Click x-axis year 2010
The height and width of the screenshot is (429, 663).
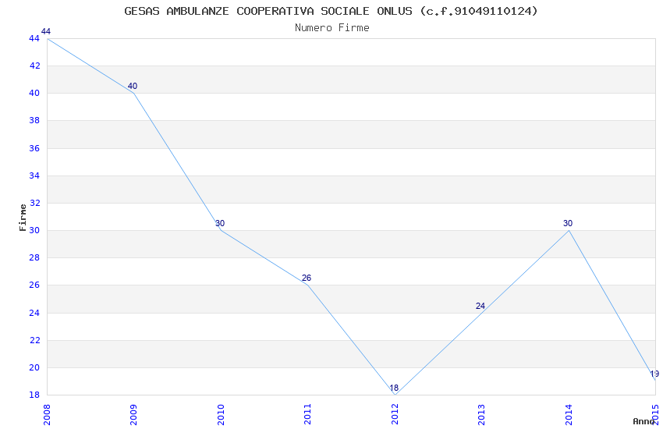221,415
